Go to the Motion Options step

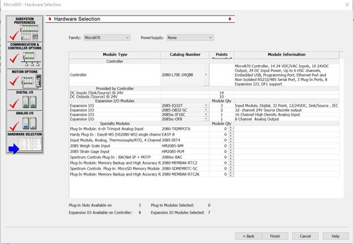click(25, 79)
